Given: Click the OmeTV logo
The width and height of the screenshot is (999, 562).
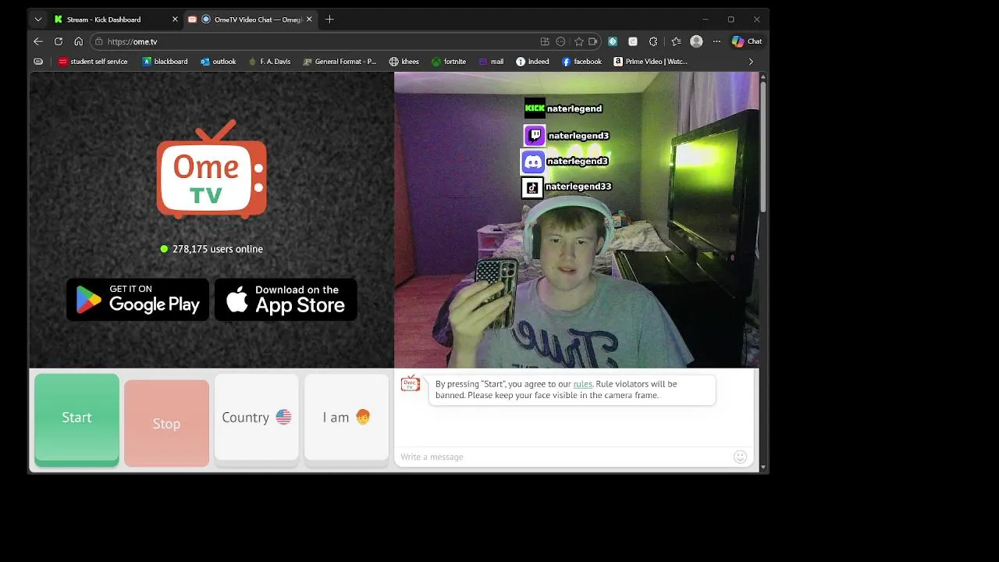Looking at the screenshot, I should tap(212, 169).
